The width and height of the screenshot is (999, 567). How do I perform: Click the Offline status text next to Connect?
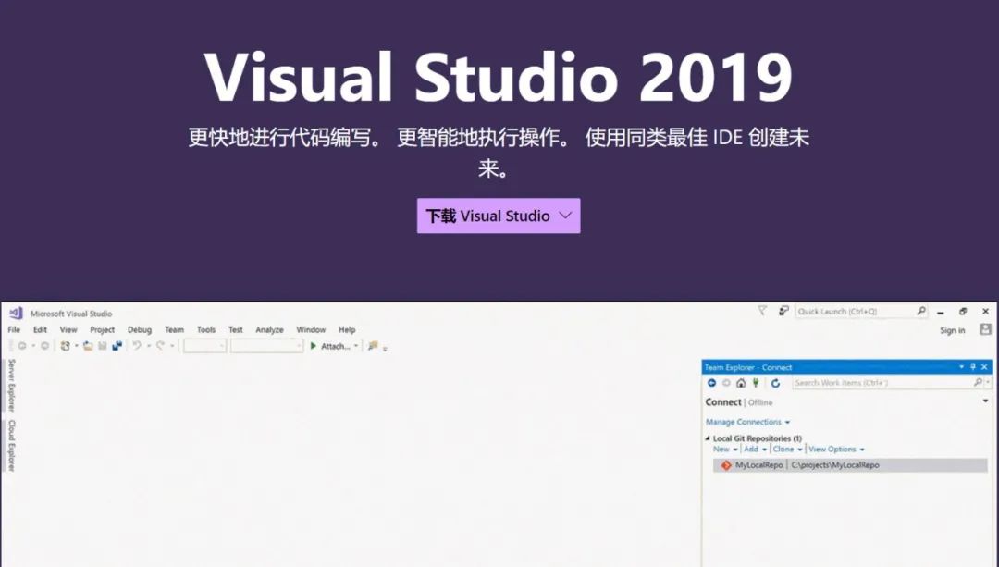[760, 402]
